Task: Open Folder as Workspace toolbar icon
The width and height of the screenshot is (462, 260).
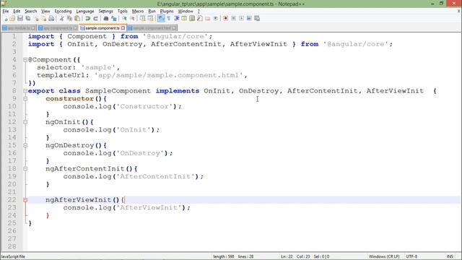Action: [x=208, y=18]
